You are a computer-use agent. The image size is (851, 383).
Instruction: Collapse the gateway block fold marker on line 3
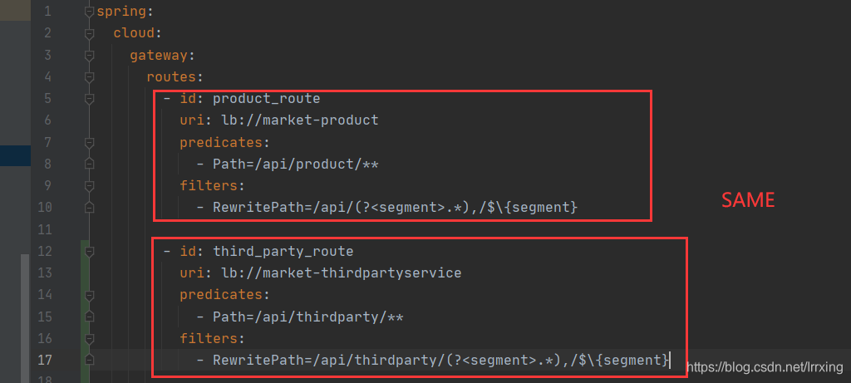(x=90, y=55)
